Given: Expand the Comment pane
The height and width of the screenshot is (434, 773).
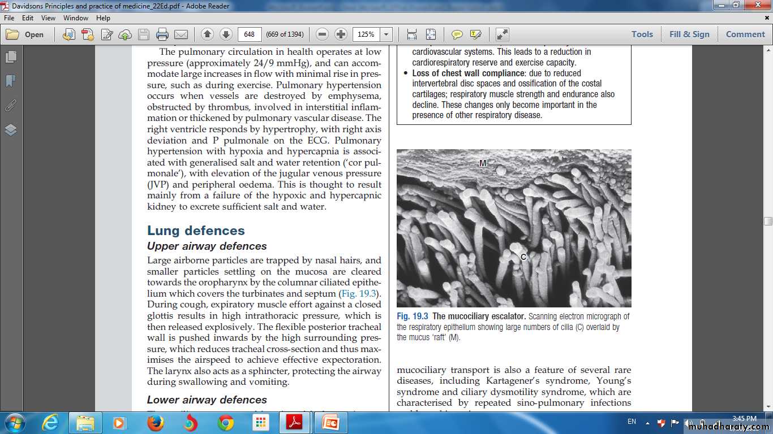Looking at the screenshot, I should pyautogui.click(x=745, y=34).
